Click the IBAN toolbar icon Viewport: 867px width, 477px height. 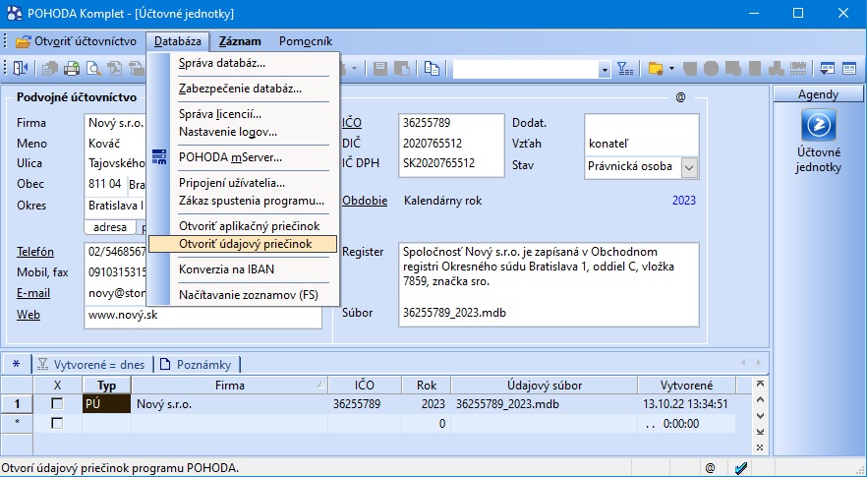[x=798, y=69]
